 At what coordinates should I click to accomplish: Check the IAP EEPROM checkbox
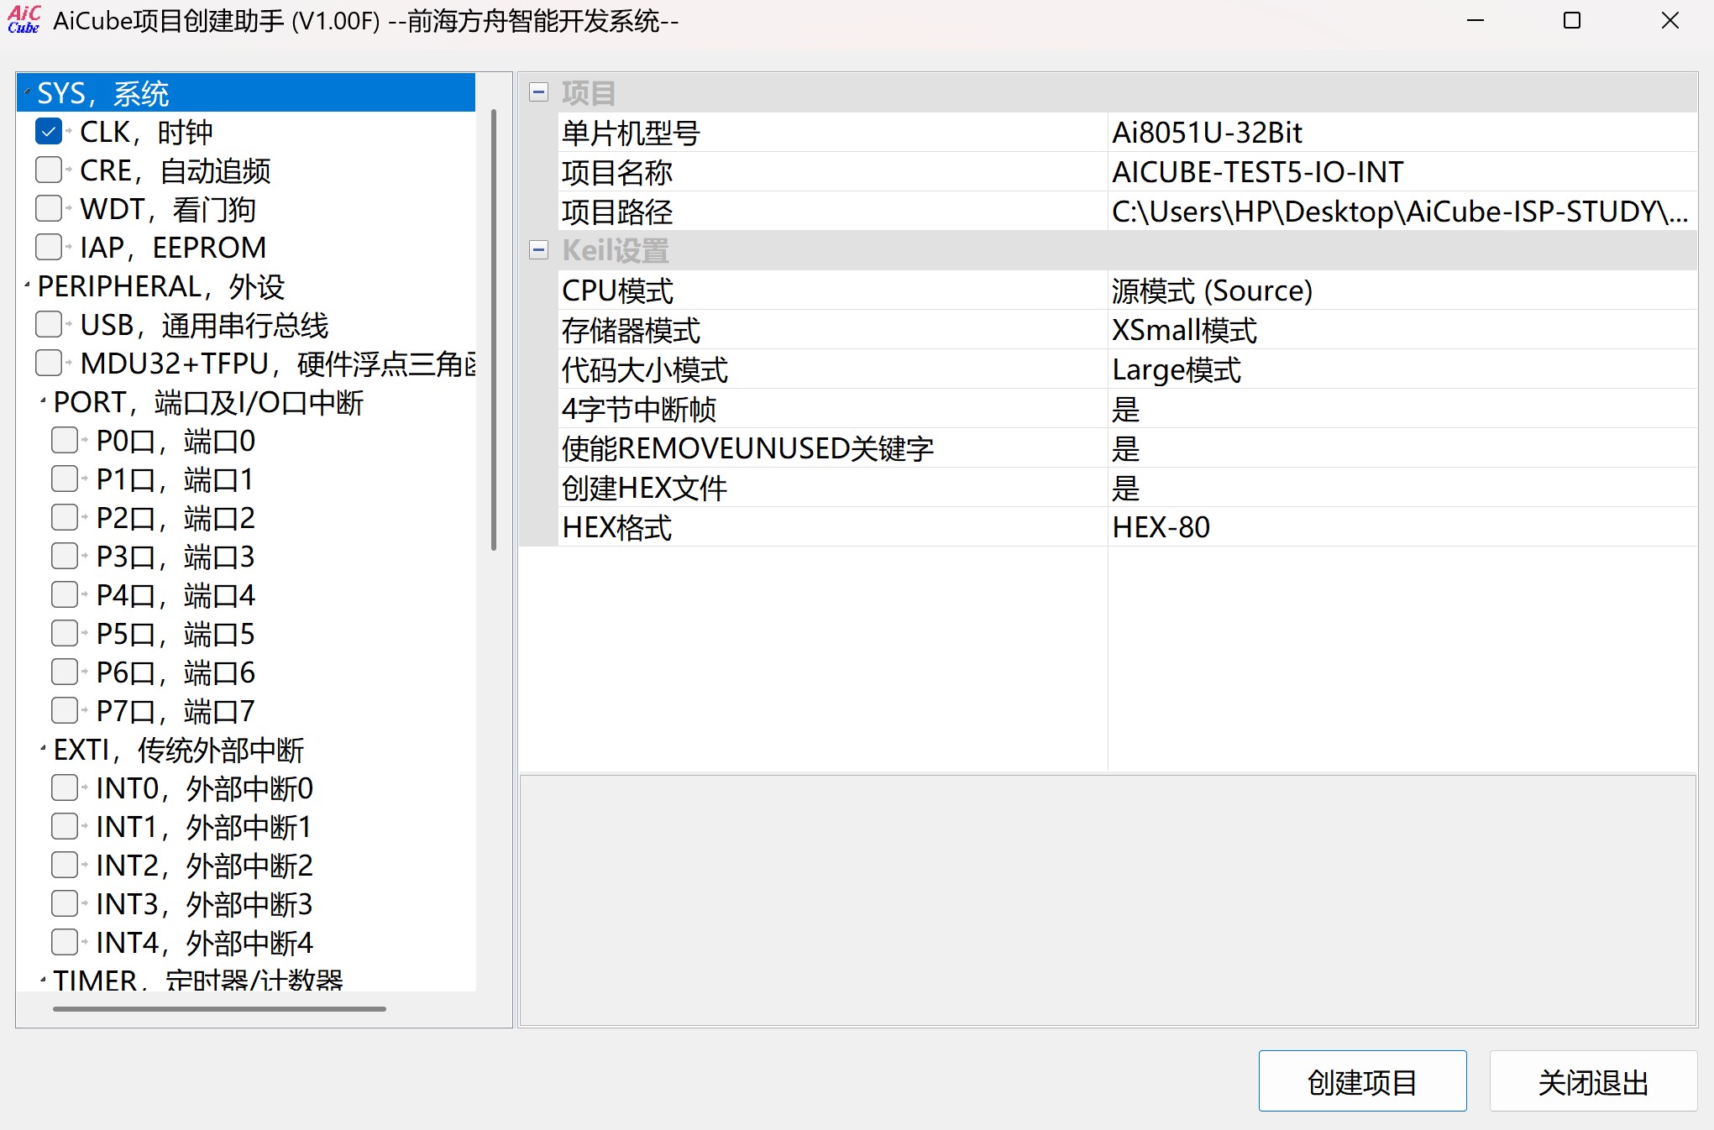click(x=49, y=248)
